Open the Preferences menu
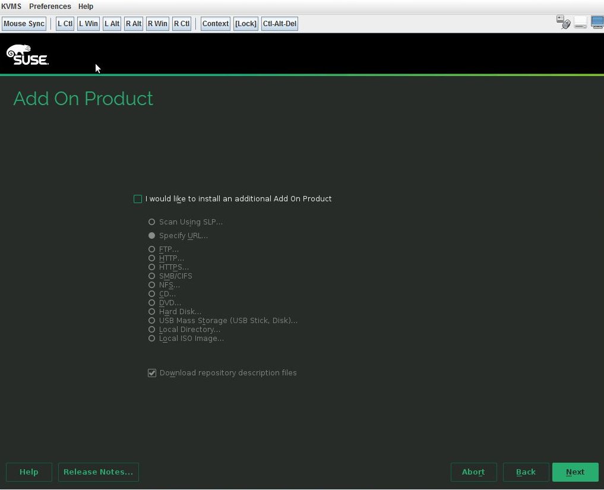Image resolution: width=604 pixels, height=490 pixels. [50, 7]
